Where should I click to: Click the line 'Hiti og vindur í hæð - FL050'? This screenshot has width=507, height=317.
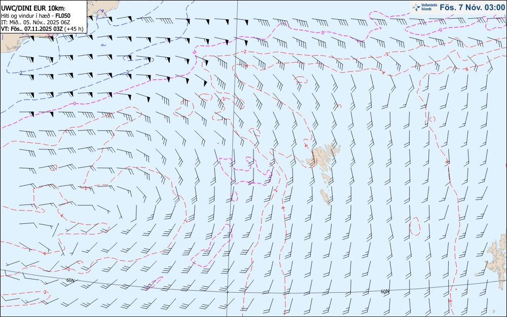pyautogui.click(x=35, y=16)
